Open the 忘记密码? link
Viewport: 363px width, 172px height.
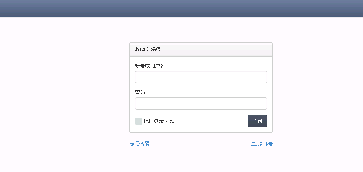pos(141,144)
